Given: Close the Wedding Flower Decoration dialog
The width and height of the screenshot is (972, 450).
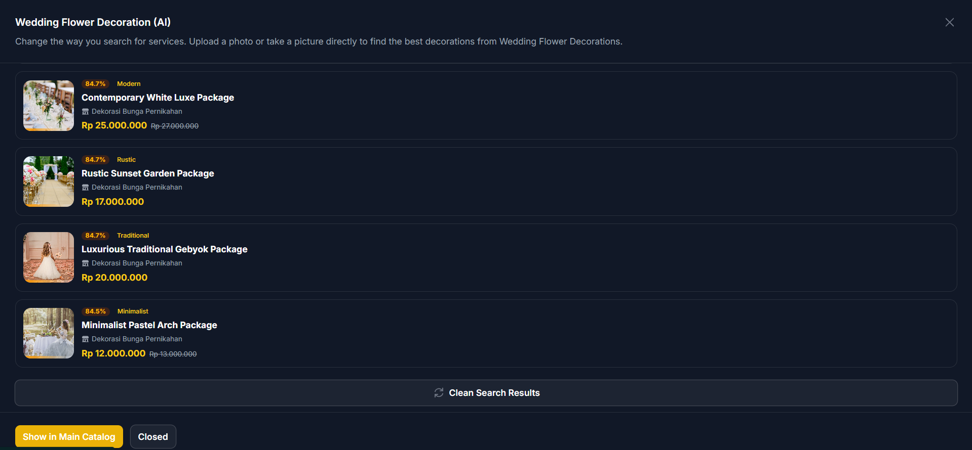Looking at the screenshot, I should [949, 22].
